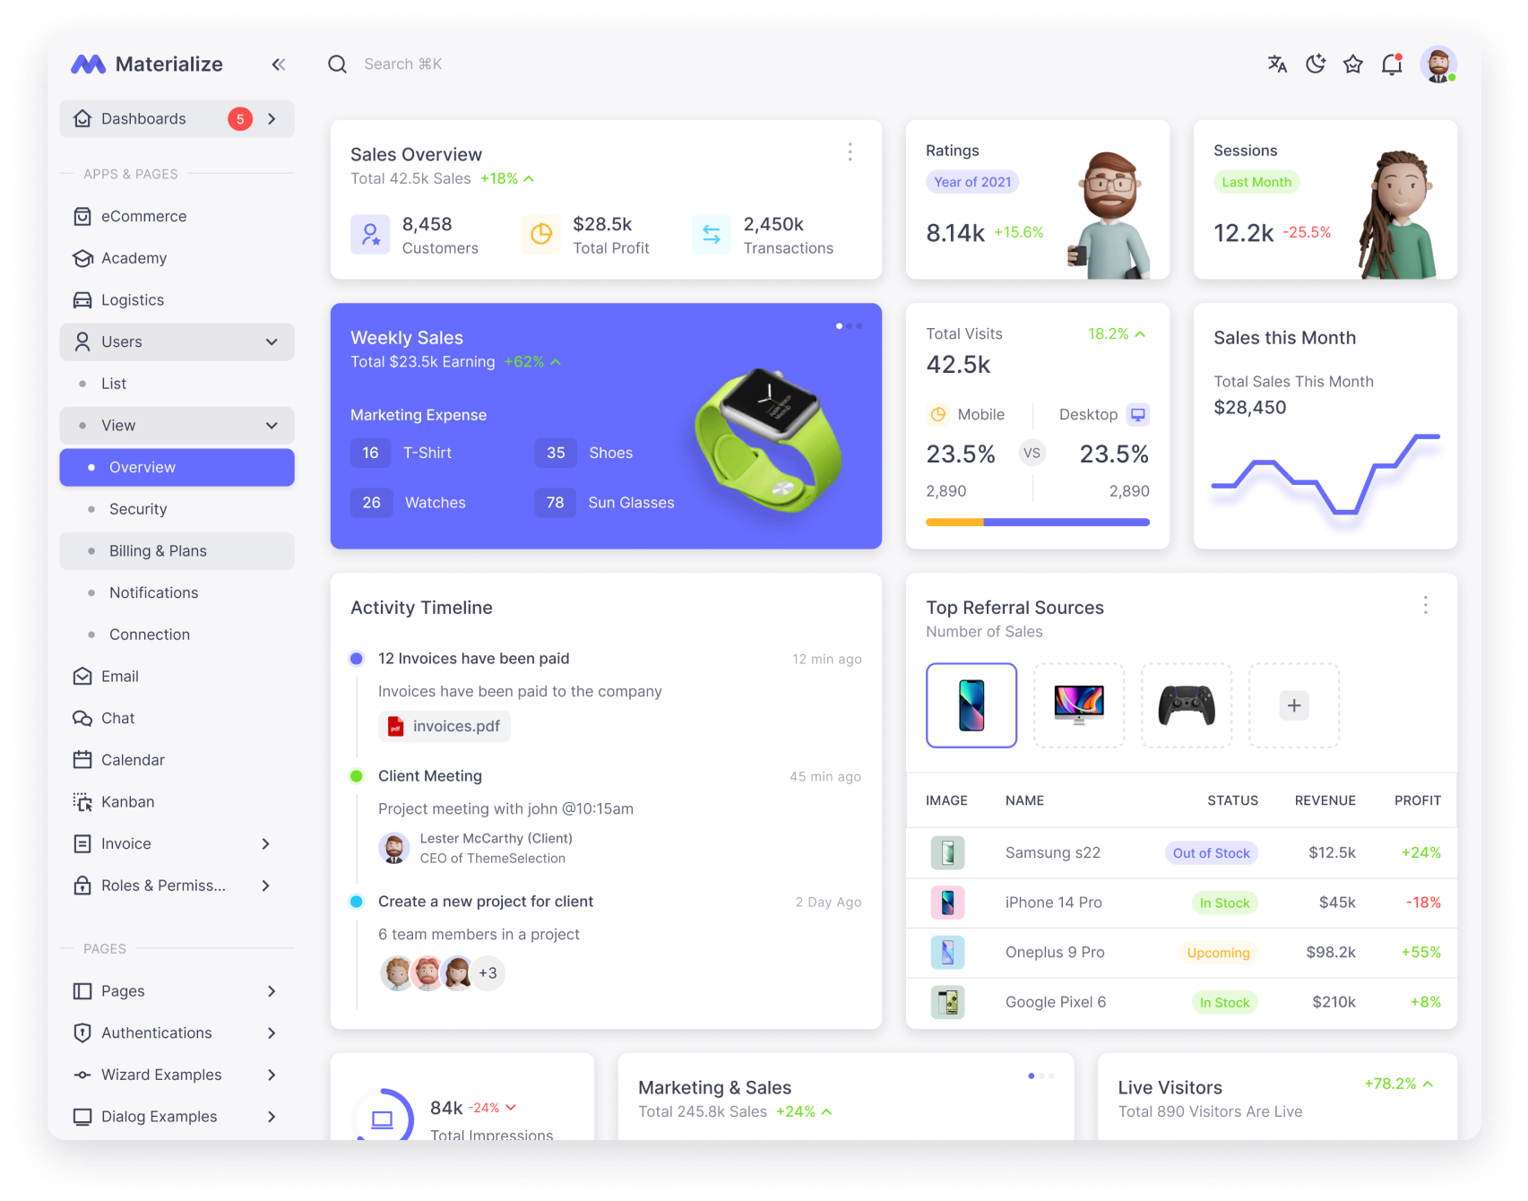This screenshot has width=1528, height=1201.
Task: Expand the Authentications section
Action: pos(272,1033)
